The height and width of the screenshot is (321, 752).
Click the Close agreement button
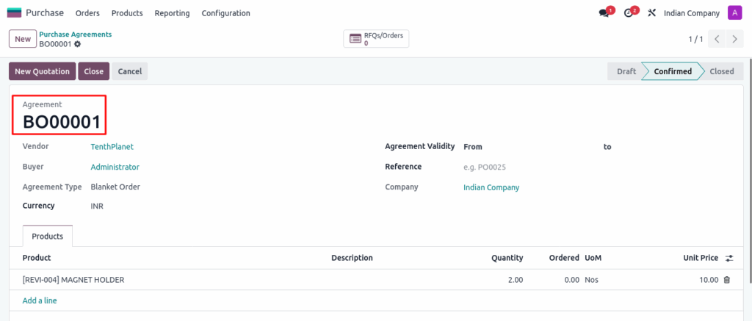pyautogui.click(x=93, y=71)
